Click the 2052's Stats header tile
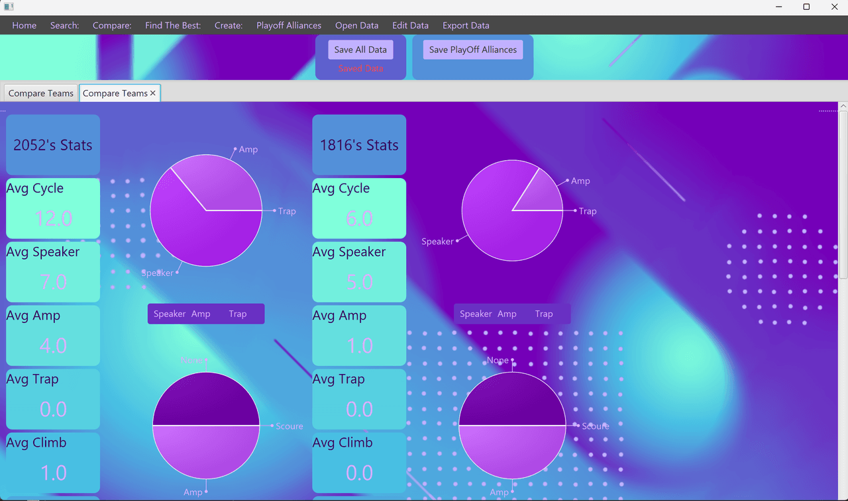848x501 pixels. click(x=53, y=145)
